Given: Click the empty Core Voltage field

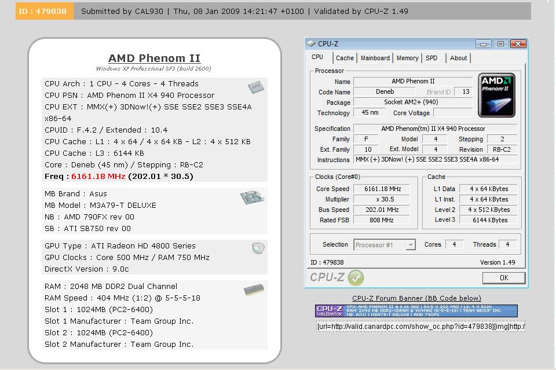Looking at the screenshot, I should pyautogui.click(x=453, y=113).
